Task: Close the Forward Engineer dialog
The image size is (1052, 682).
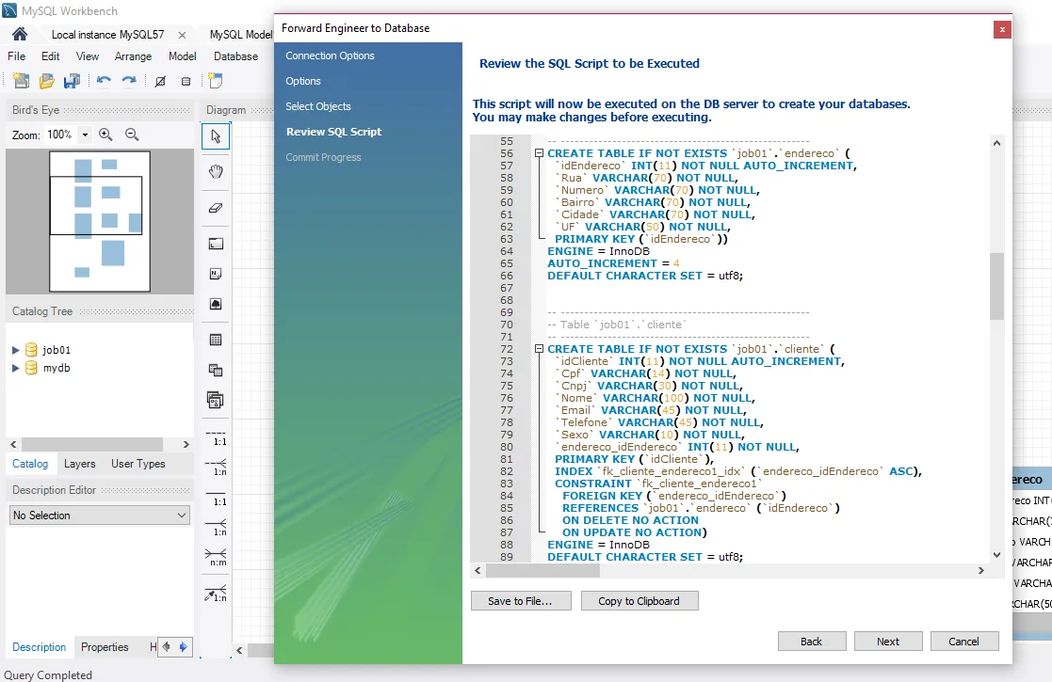Action: [1002, 29]
